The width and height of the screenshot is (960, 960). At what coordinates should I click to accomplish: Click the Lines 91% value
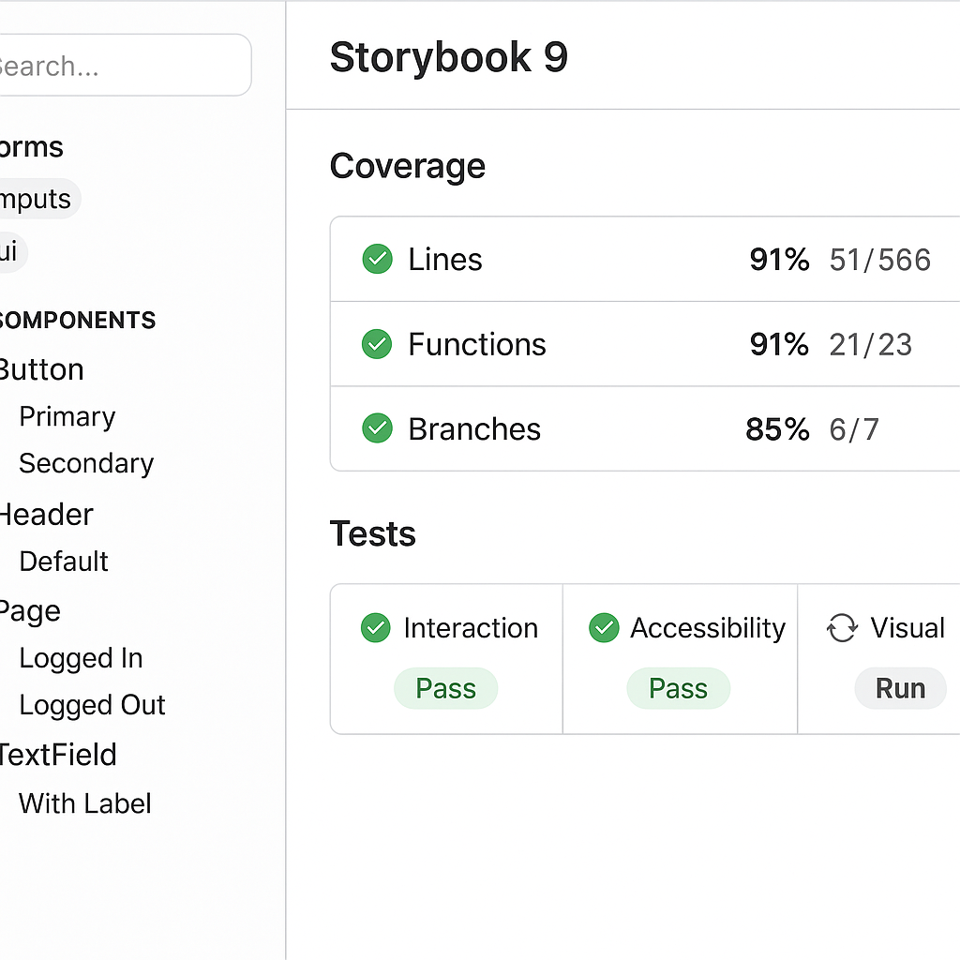(x=779, y=260)
